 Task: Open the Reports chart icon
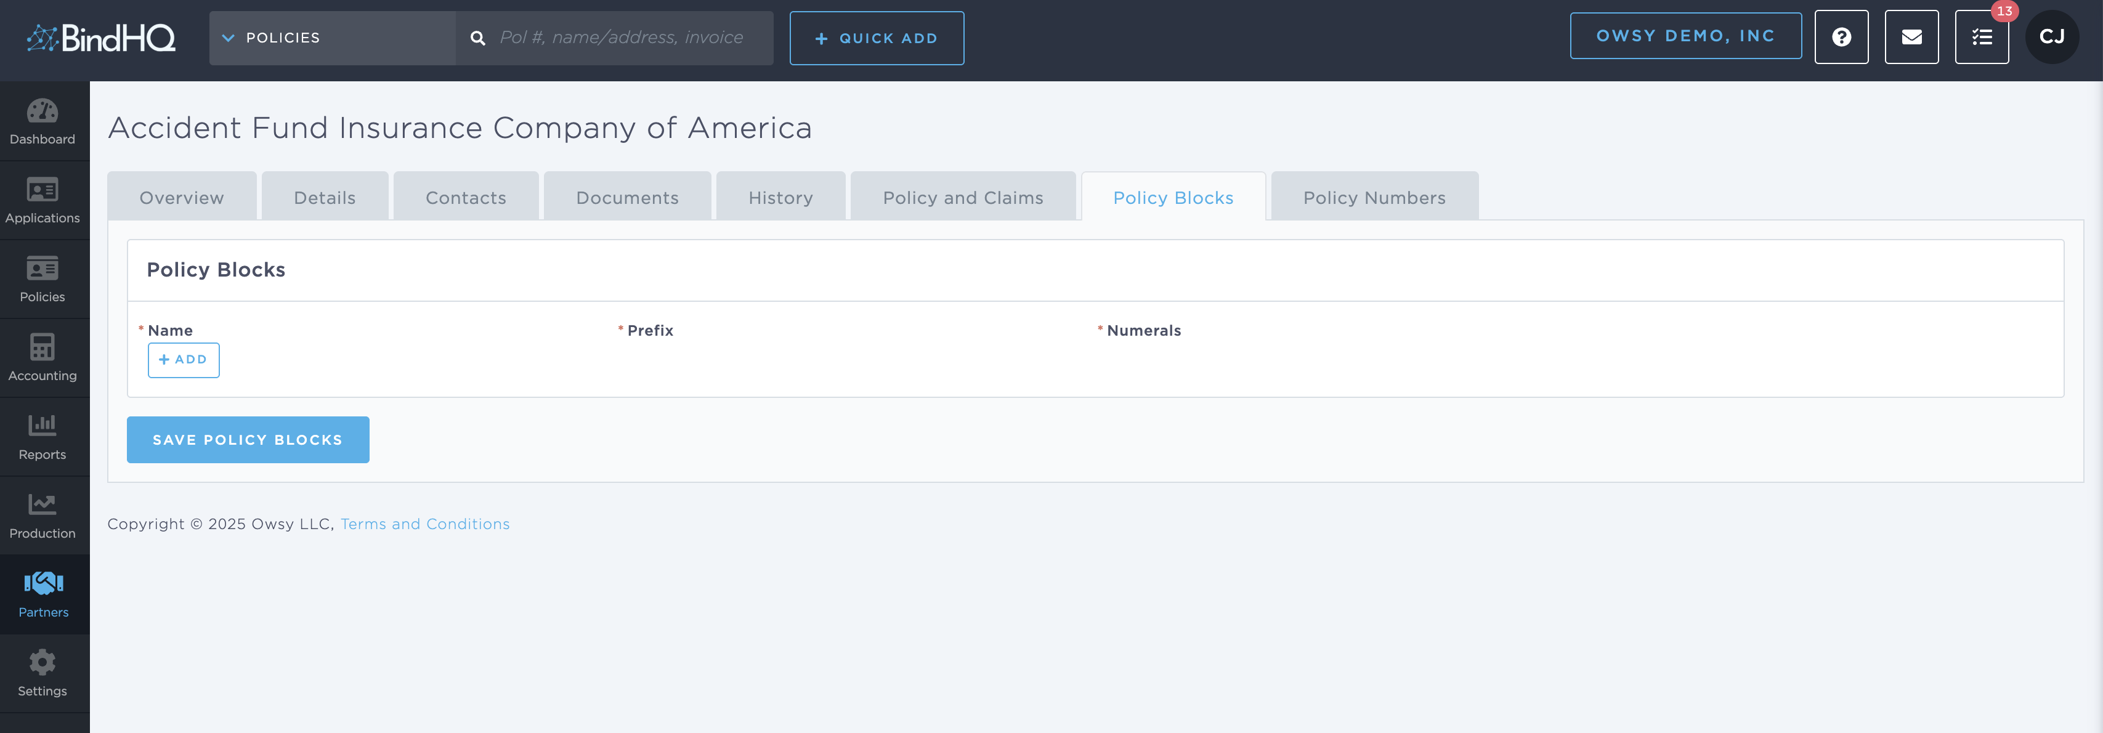pos(43,437)
